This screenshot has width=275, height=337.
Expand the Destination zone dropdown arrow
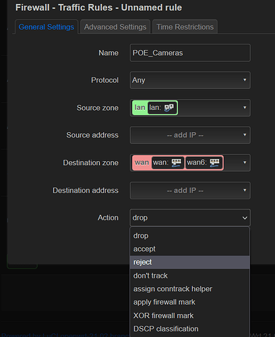point(245,162)
